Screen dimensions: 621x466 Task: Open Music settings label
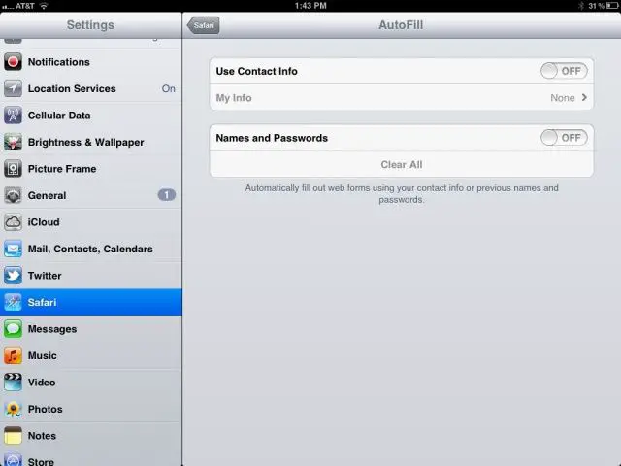pyautogui.click(x=42, y=355)
